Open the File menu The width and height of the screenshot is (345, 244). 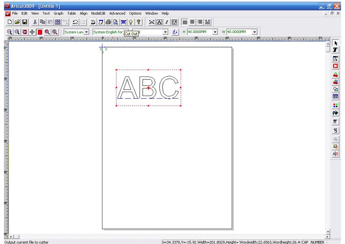[x=15, y=13]
